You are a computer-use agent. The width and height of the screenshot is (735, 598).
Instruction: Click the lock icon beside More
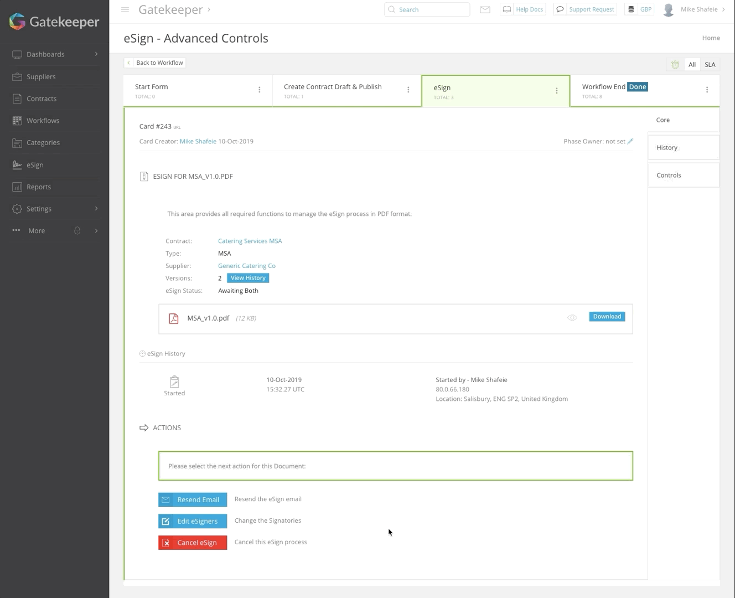[77, 230]
